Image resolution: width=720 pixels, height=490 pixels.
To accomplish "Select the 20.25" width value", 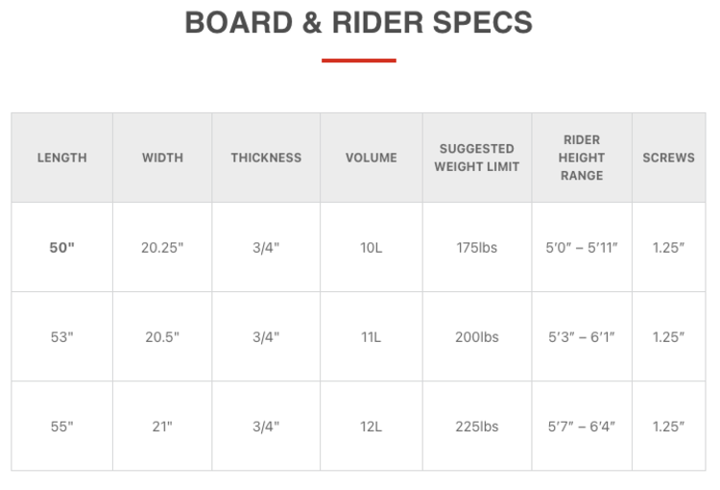I will [162, 247].
